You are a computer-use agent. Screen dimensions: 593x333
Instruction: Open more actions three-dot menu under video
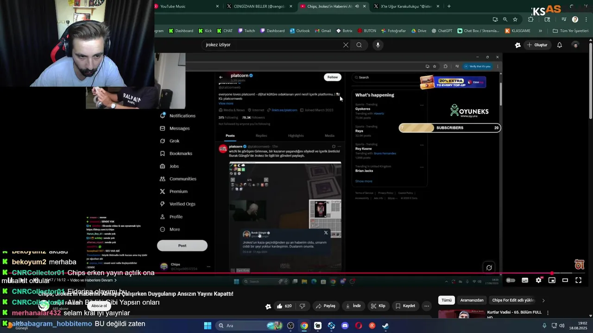click(427, 306)
